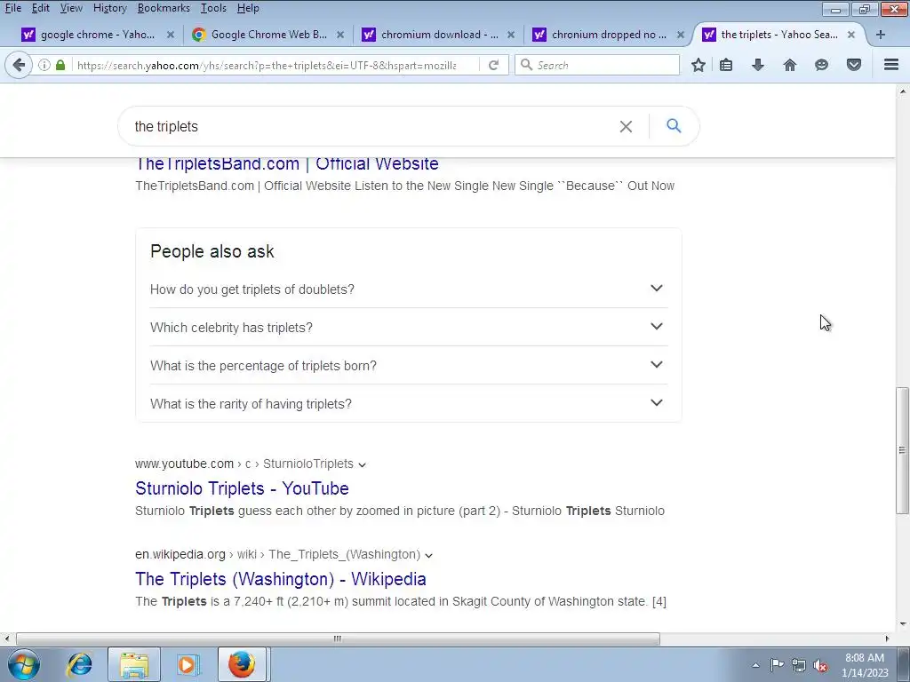Open dropdown next to en.wikipedia.org The_Triplets URL
Image resolution: width=910 pixels, height=682 pixels.
(x=429, y=555)
